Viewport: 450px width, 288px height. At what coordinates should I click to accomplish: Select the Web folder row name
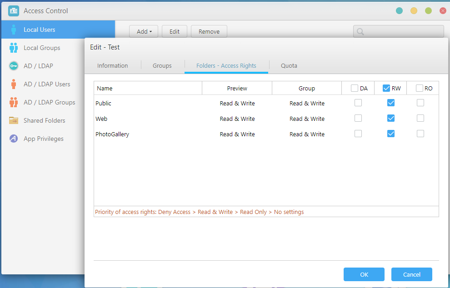tap(101, 119)
